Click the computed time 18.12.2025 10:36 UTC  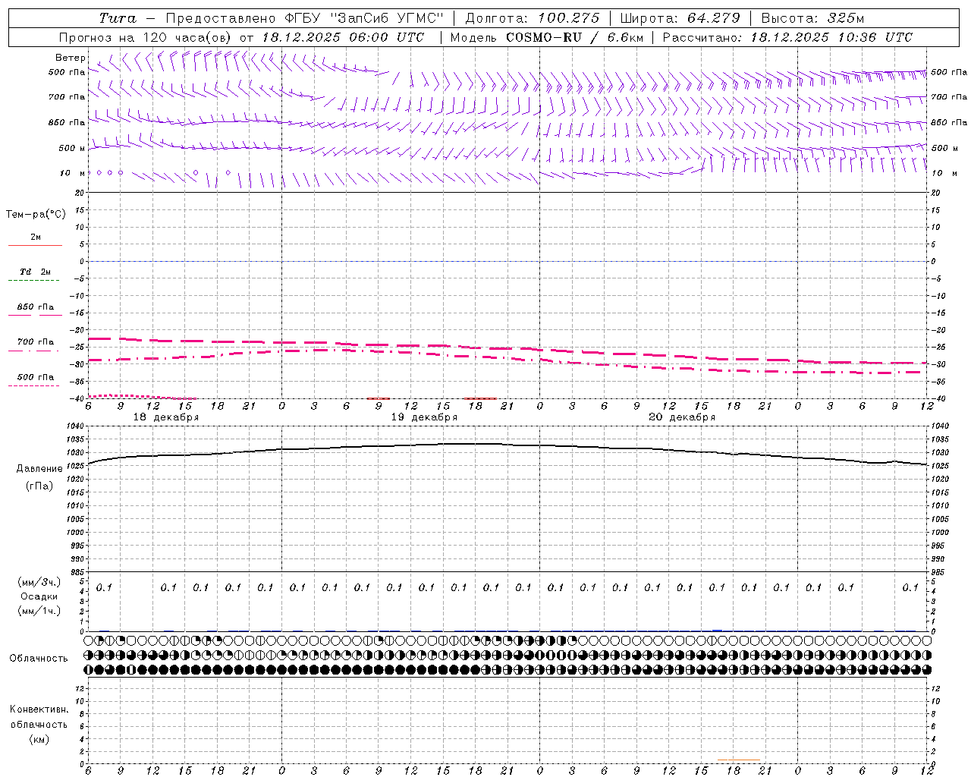[831, 37]
